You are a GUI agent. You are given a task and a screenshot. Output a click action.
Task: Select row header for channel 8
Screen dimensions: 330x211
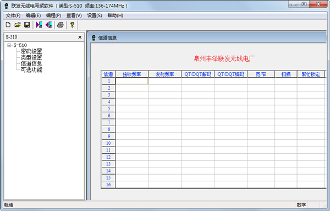point(108,129)
